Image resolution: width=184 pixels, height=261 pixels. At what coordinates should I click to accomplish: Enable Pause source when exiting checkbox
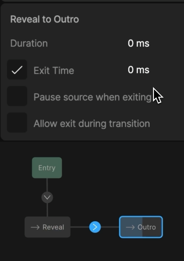tap(17, 96)
